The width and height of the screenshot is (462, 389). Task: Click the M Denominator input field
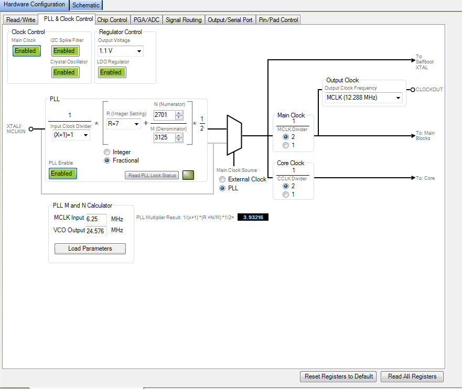[165, 137]
